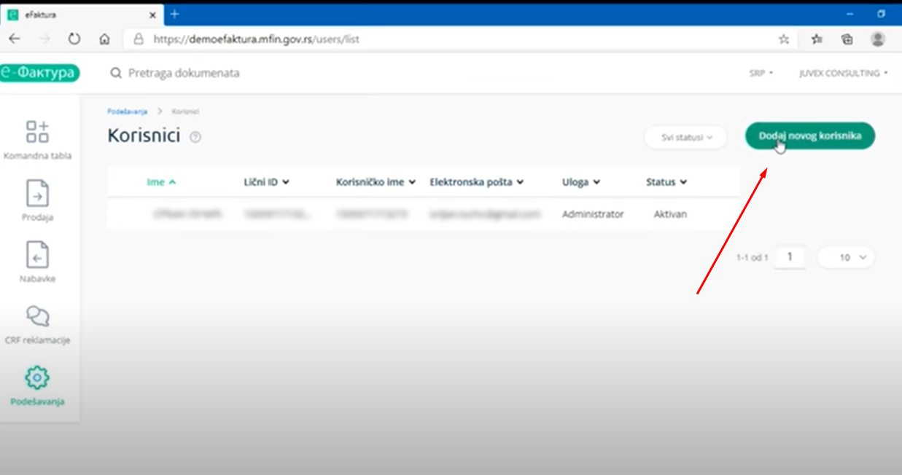Viewport: 902px width, 475px height.
Task: Select the Podešavanja gear icon
Action: 37,378
